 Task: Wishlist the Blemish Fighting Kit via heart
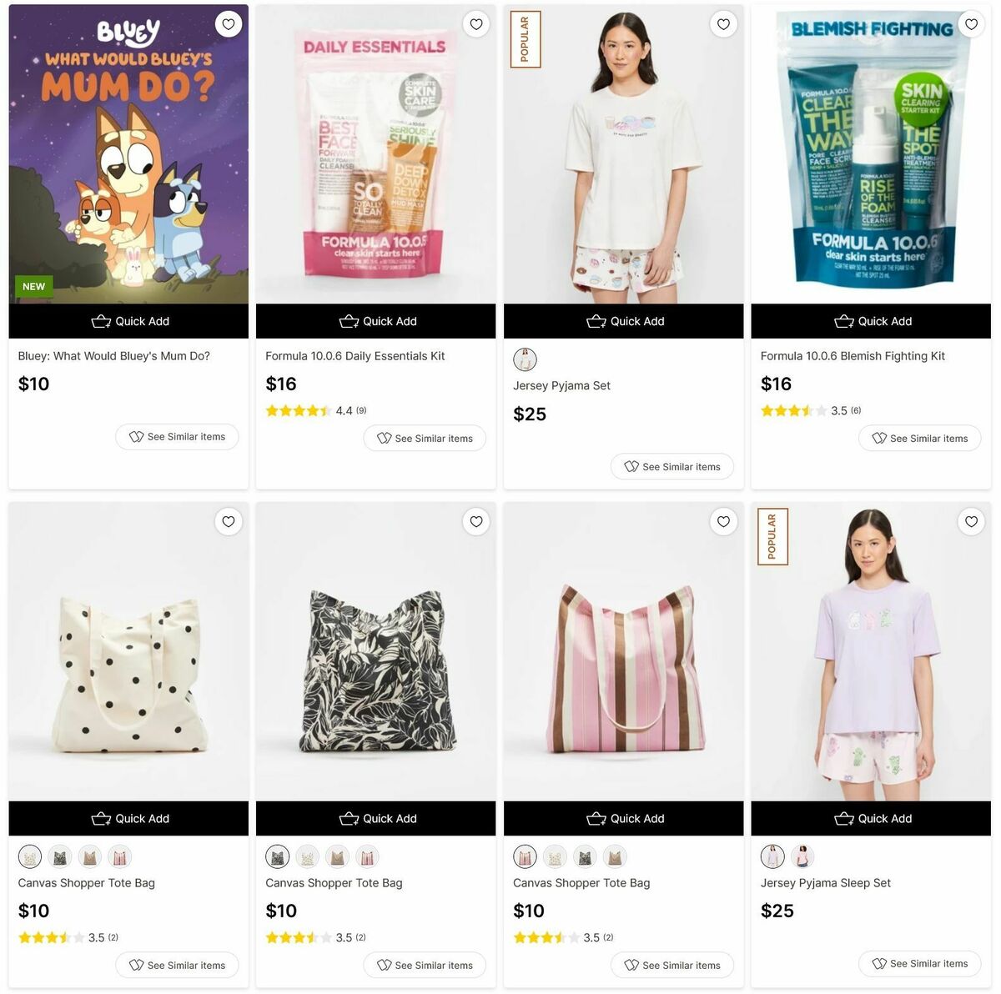click(x=972, y=24)
